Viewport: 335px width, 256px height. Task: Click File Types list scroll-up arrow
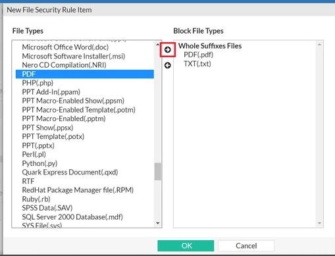pyautogui.click(x=157, y=45)
